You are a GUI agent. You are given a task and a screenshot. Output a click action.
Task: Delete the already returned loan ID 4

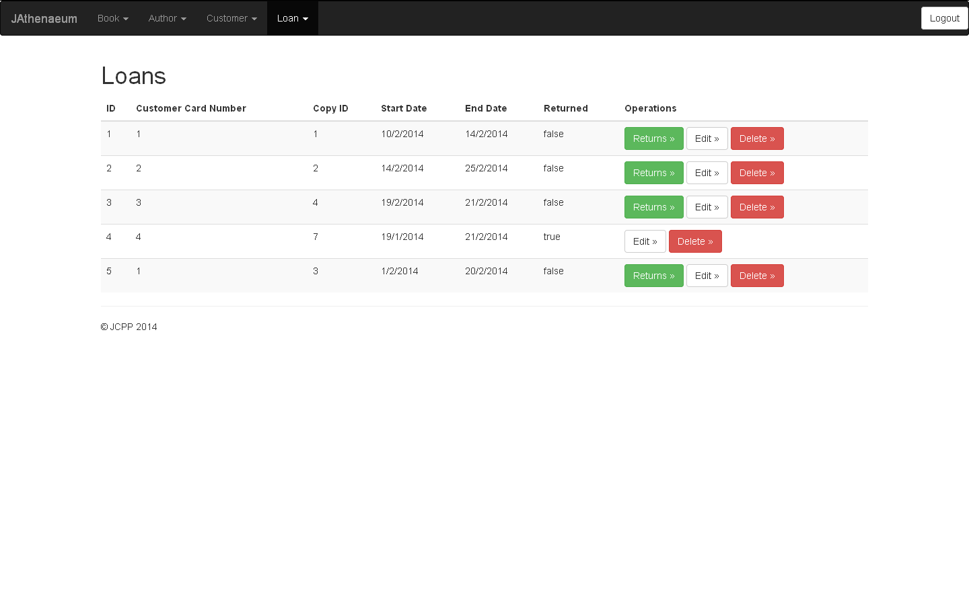pyautogui.click(x=695, y=241)
